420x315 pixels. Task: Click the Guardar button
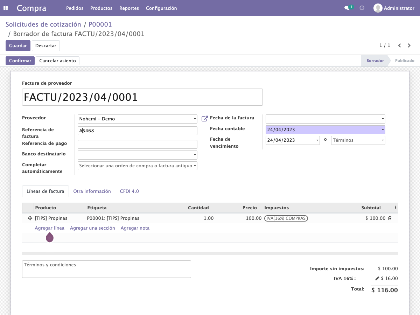[x=18, y=46]
